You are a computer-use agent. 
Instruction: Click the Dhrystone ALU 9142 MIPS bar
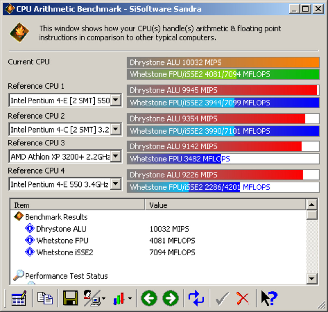pos(223,146)
